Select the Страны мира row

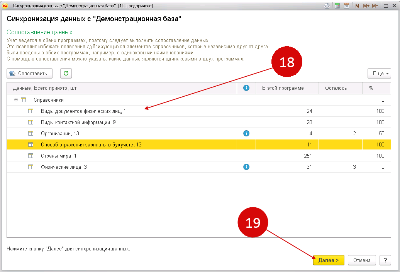click(x=199, y=156)
